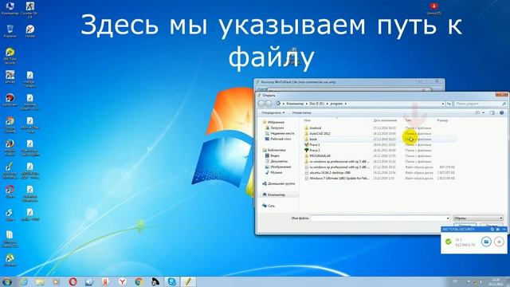510x287 pixels.
Task: Open the Windows Start menu
Action: click(7, 281)
